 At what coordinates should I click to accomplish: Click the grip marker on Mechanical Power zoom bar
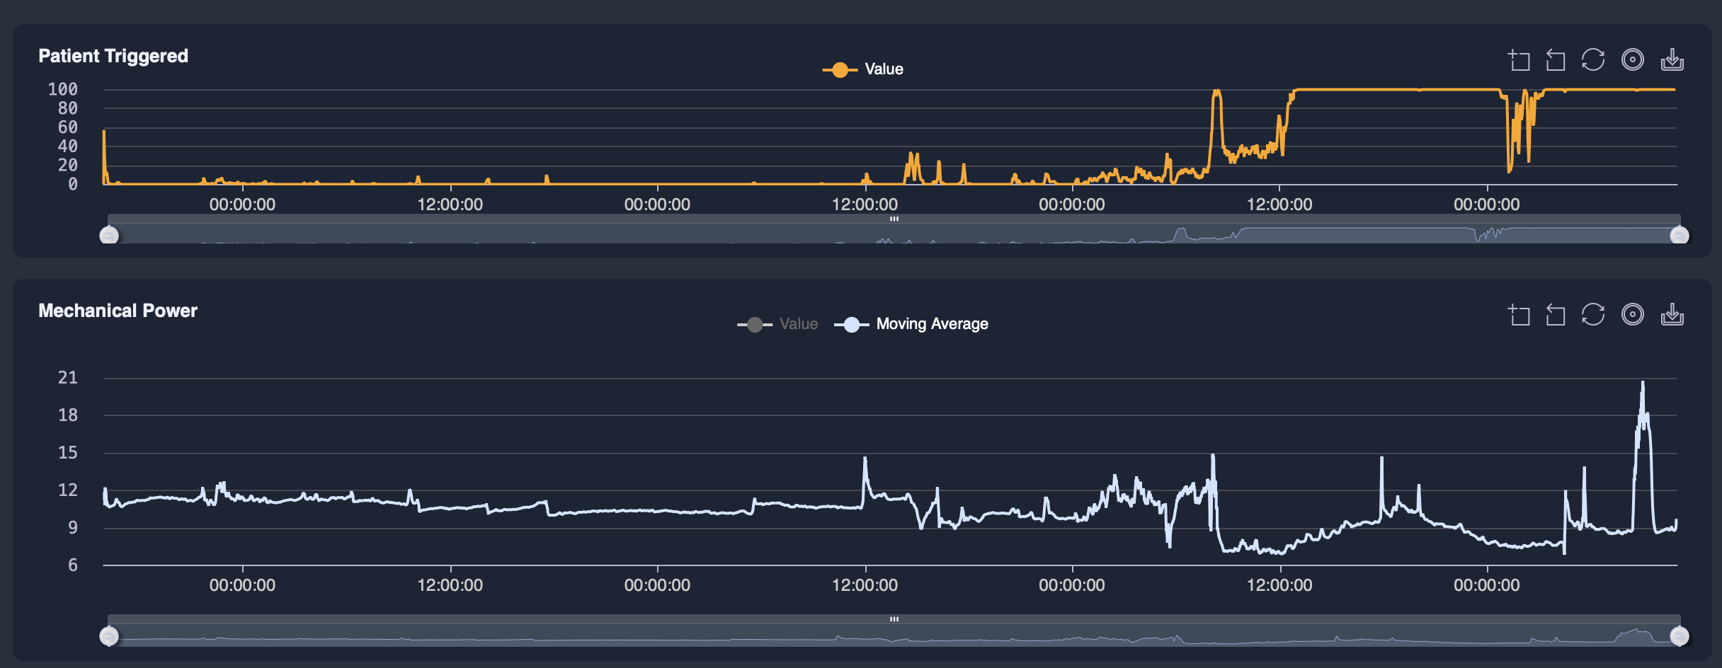coord(895,618)
